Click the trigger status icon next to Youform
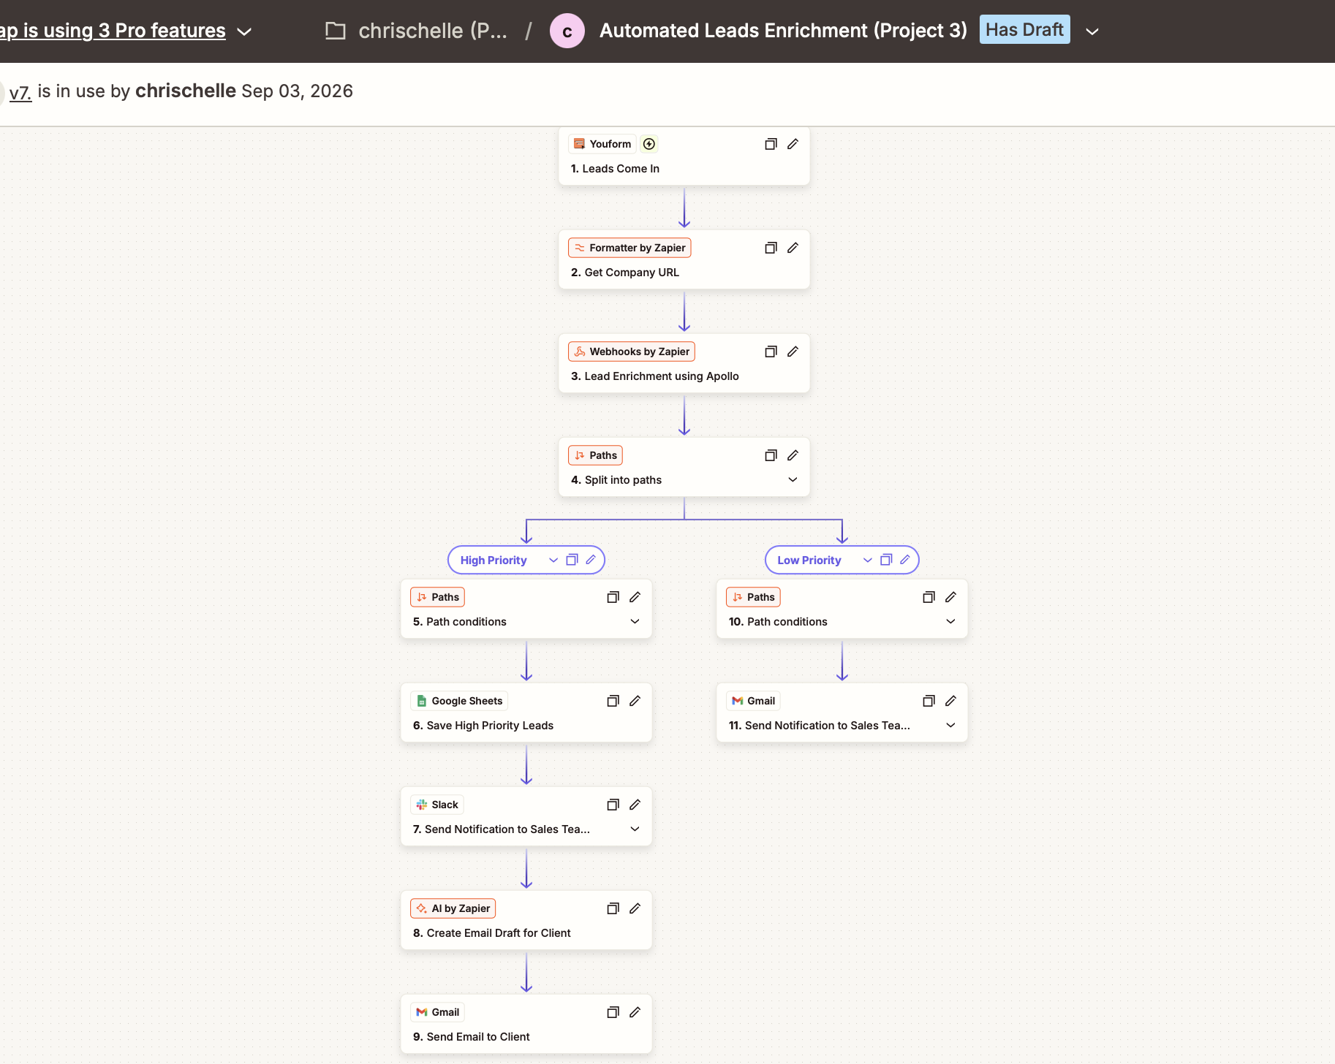The height and width of the screenshot is (1064, 1335). (x=649, y=144)
